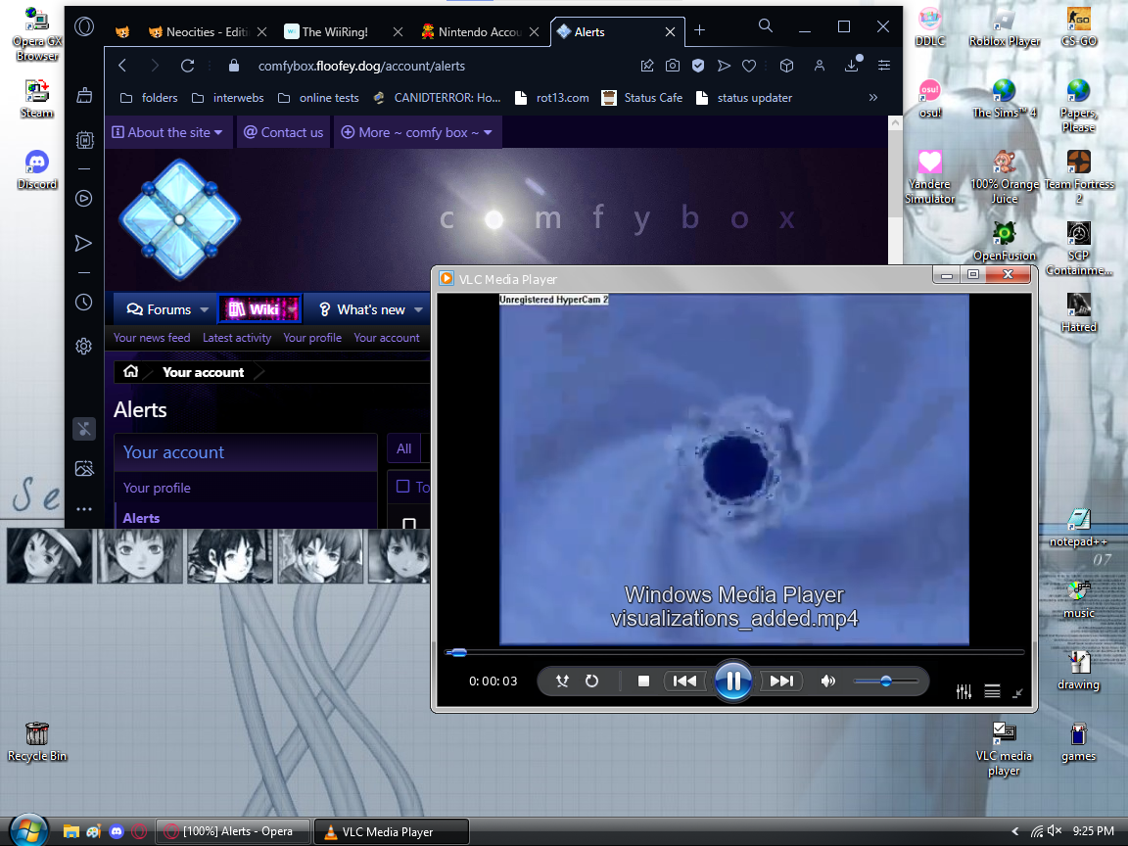
Task: Toggle shuffle in VLC player
Action: click(x=562, y=681)
